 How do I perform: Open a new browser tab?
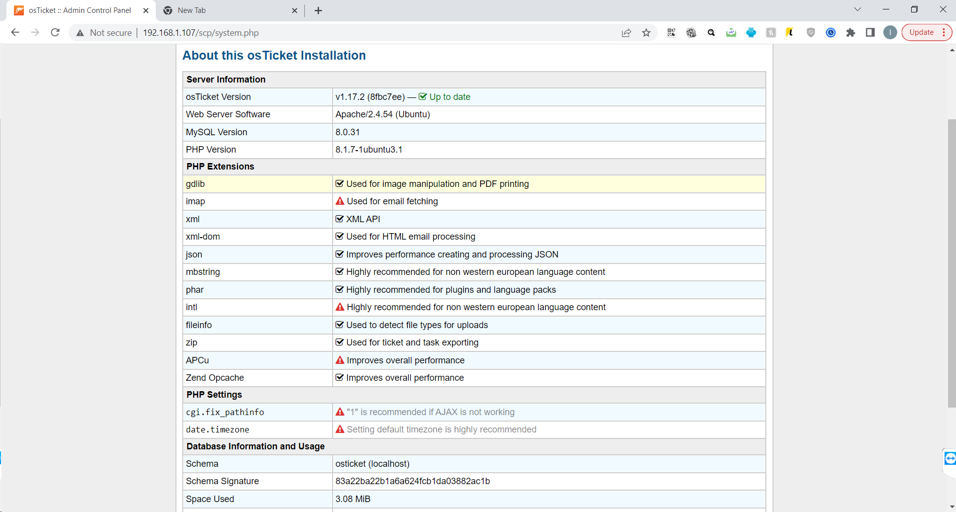pos(318,10)
